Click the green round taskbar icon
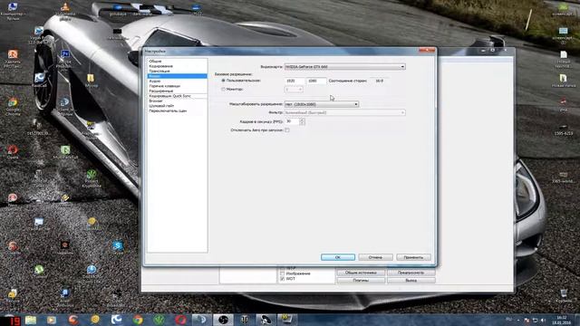The image size is (580, 326). (159, 320)
